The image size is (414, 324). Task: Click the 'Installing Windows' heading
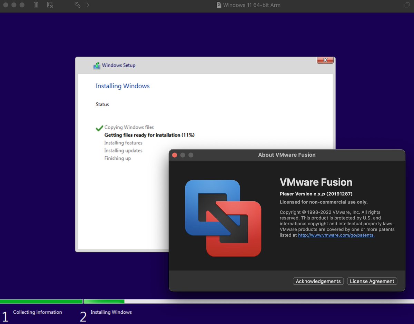(122, 86)
